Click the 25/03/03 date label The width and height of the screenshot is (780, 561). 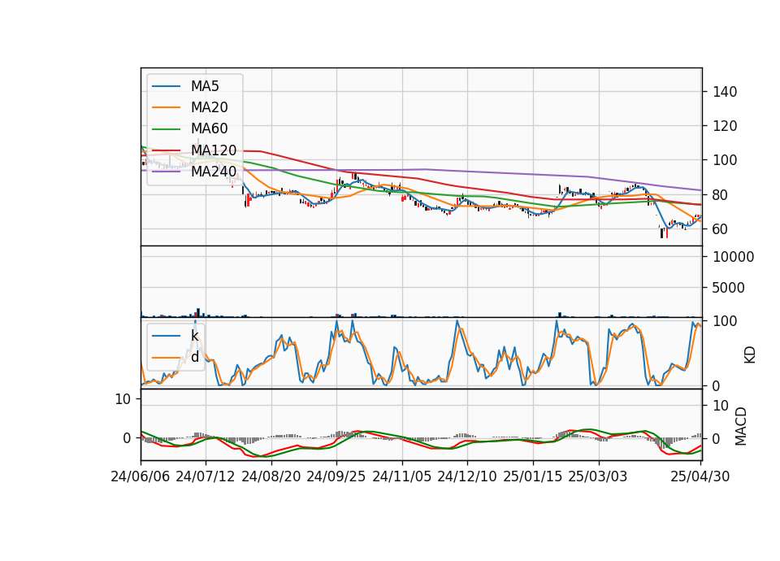[x=598, y=476]
